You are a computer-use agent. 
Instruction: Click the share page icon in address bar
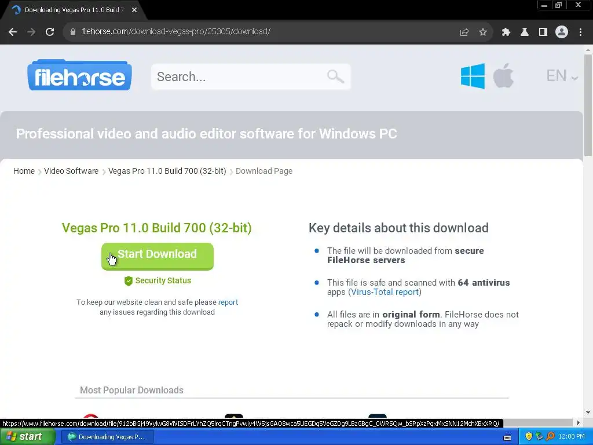[x=464, y=32]
